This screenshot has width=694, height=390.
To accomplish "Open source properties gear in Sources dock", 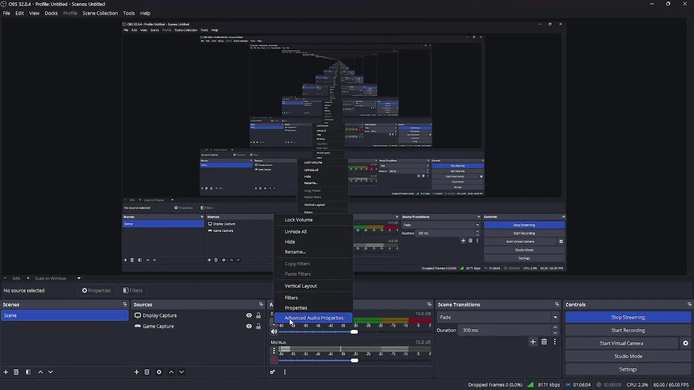I will [159, 372].
